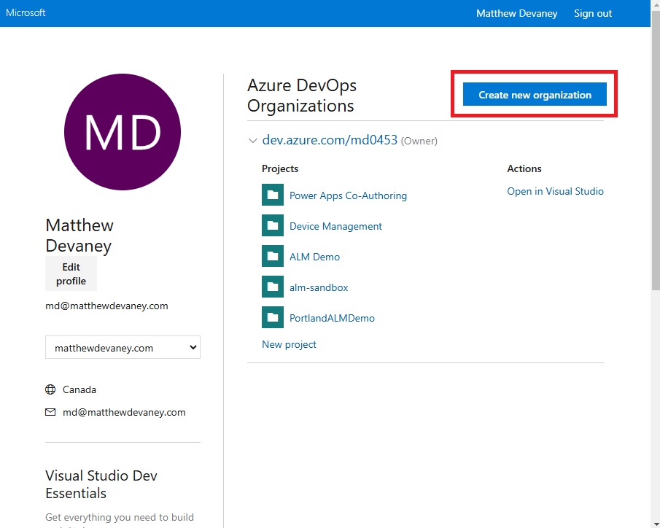Click Open in Visual Studio link
The width and height of the screenshot is (660, 528).
(x=555, y=191)
